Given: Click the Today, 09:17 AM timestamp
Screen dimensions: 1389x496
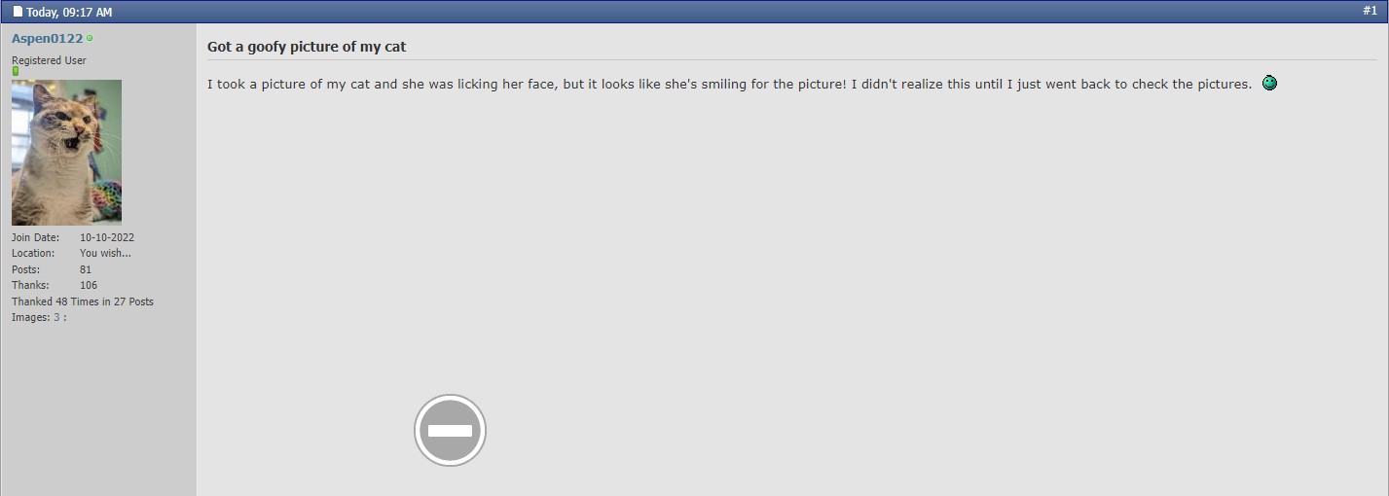Looking at the screenshot, I should click(69, 13).
